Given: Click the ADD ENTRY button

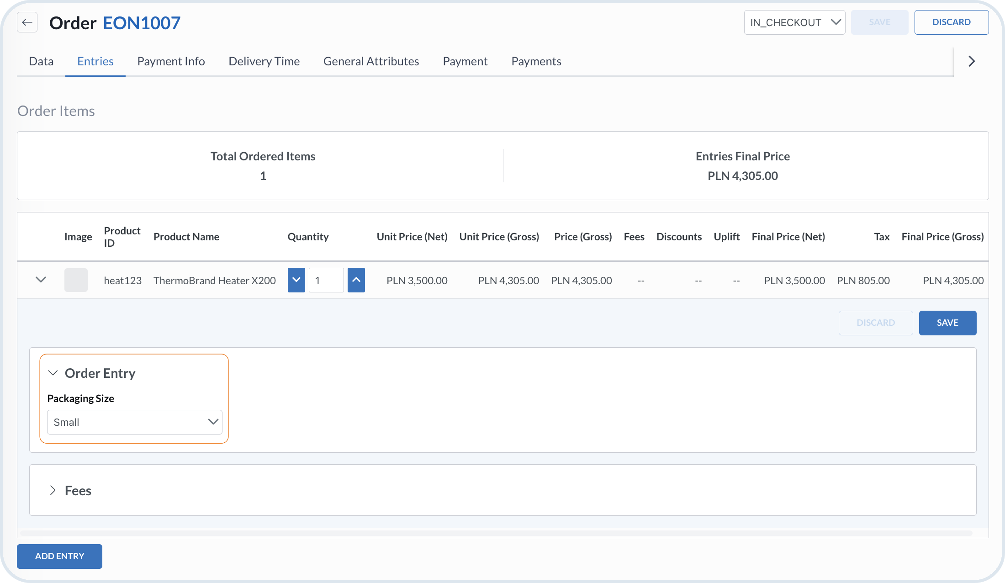Looking at the screenshot, I should coord(60,556).
